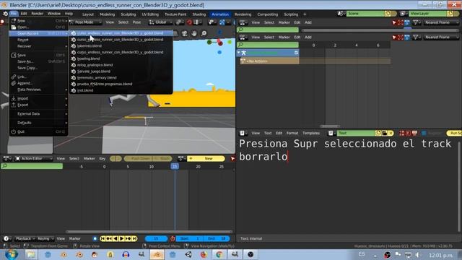Toggle upper Nearest Frame snap icon
Viewport: 462px width, 260px height.
pyautogui.click(x=407, y=22)
